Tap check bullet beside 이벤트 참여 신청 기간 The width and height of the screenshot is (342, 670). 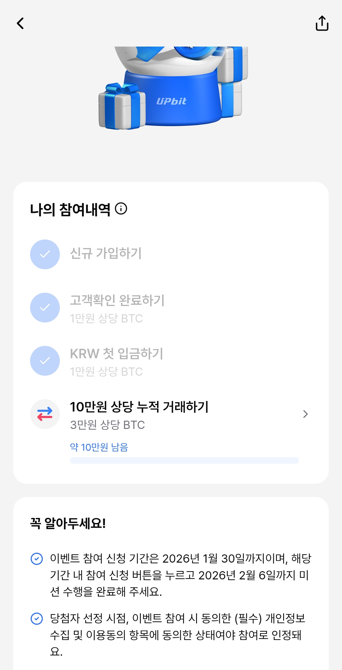(37, 558)
